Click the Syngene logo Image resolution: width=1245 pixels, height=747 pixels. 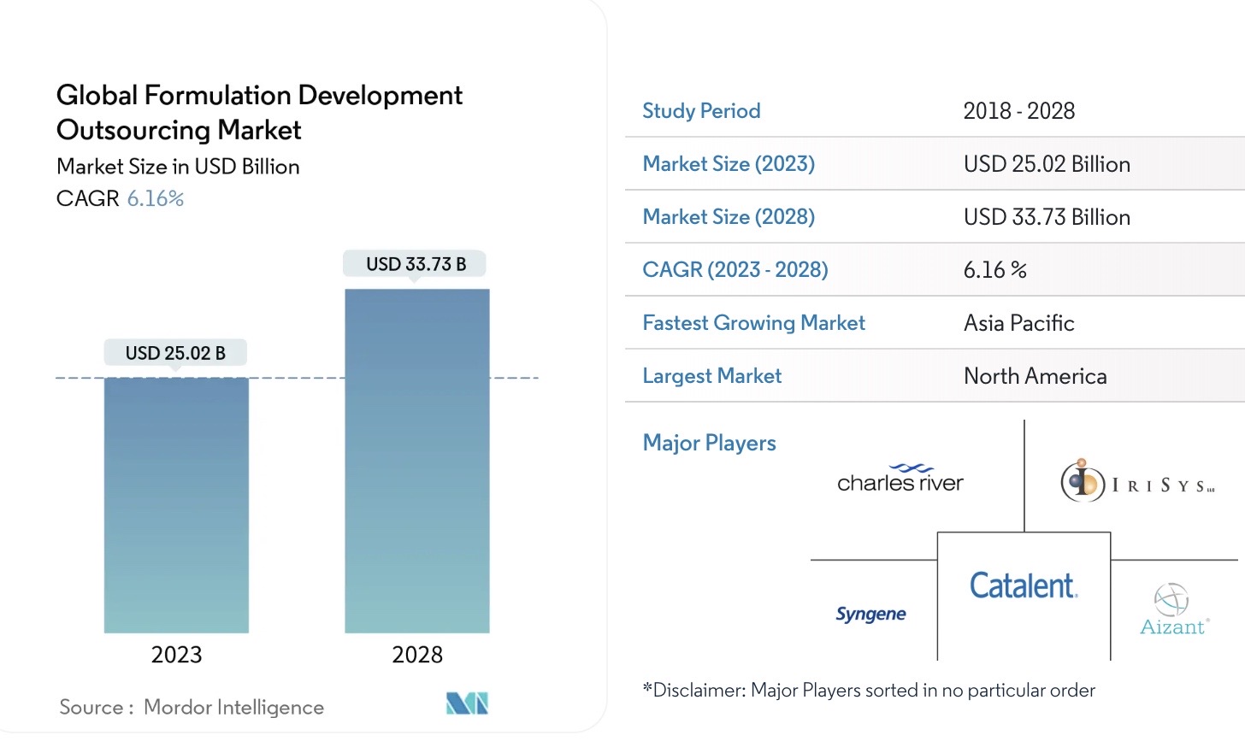[x=870, y=614]
